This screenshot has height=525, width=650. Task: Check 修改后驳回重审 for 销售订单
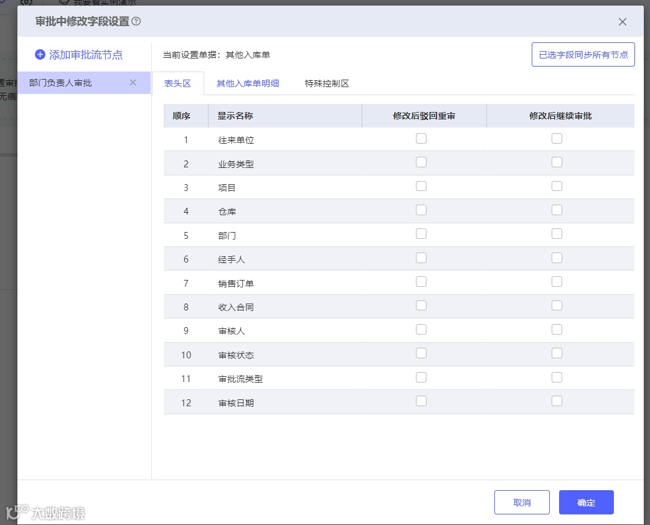coord(421,282)
